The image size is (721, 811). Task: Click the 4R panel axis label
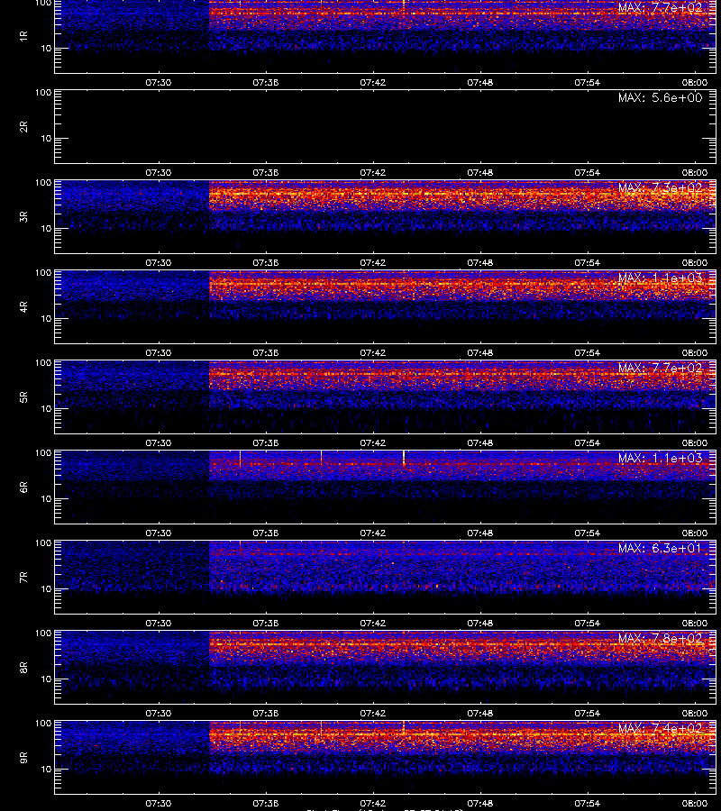coord(23,306)
